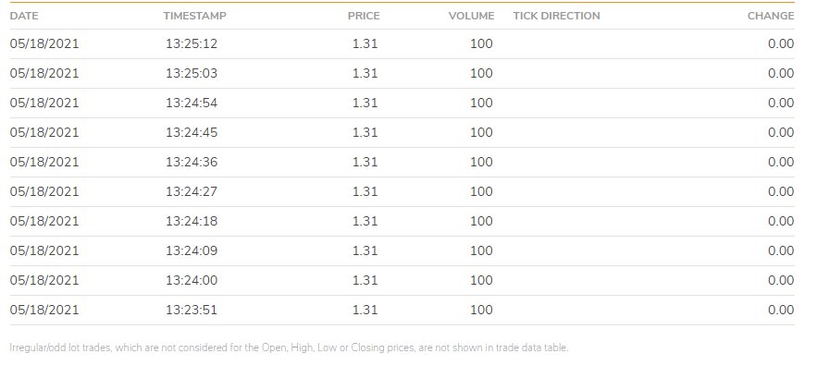
Task: Select the 13:25:03 timestamp cell
Action: tap(192, 73)
